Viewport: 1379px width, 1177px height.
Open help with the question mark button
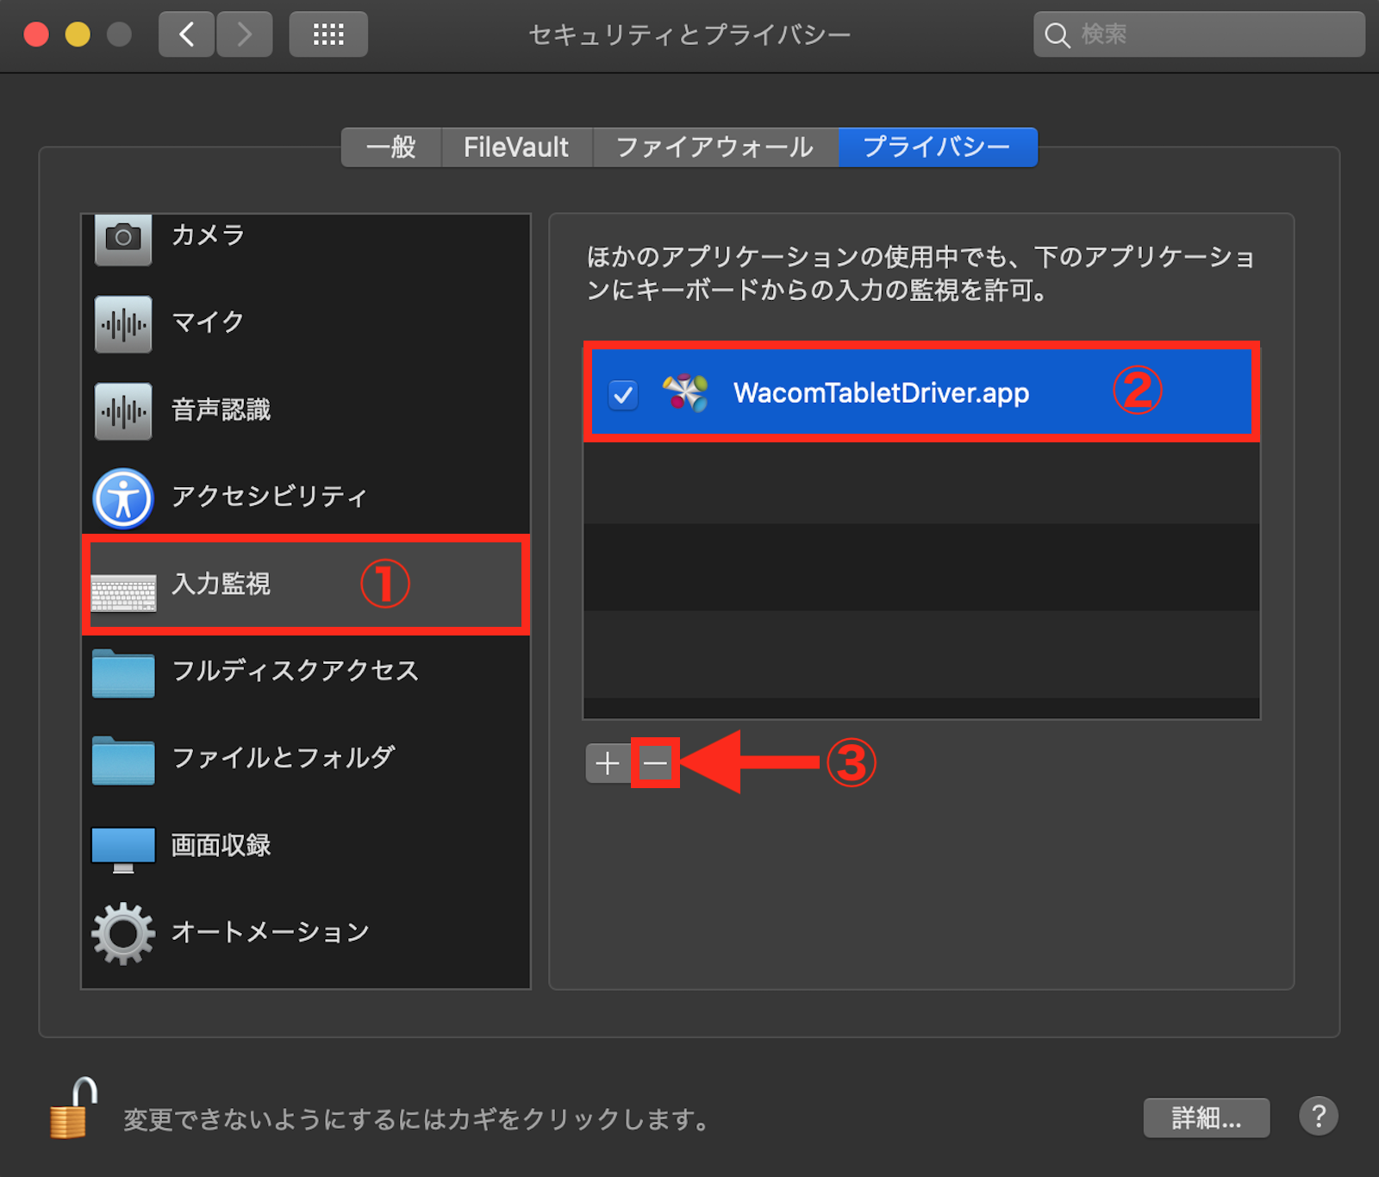pos(1319,1117)
